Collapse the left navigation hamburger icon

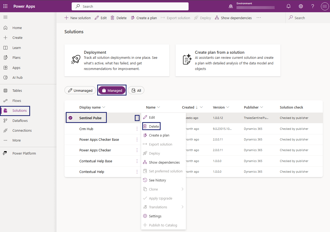5,17
